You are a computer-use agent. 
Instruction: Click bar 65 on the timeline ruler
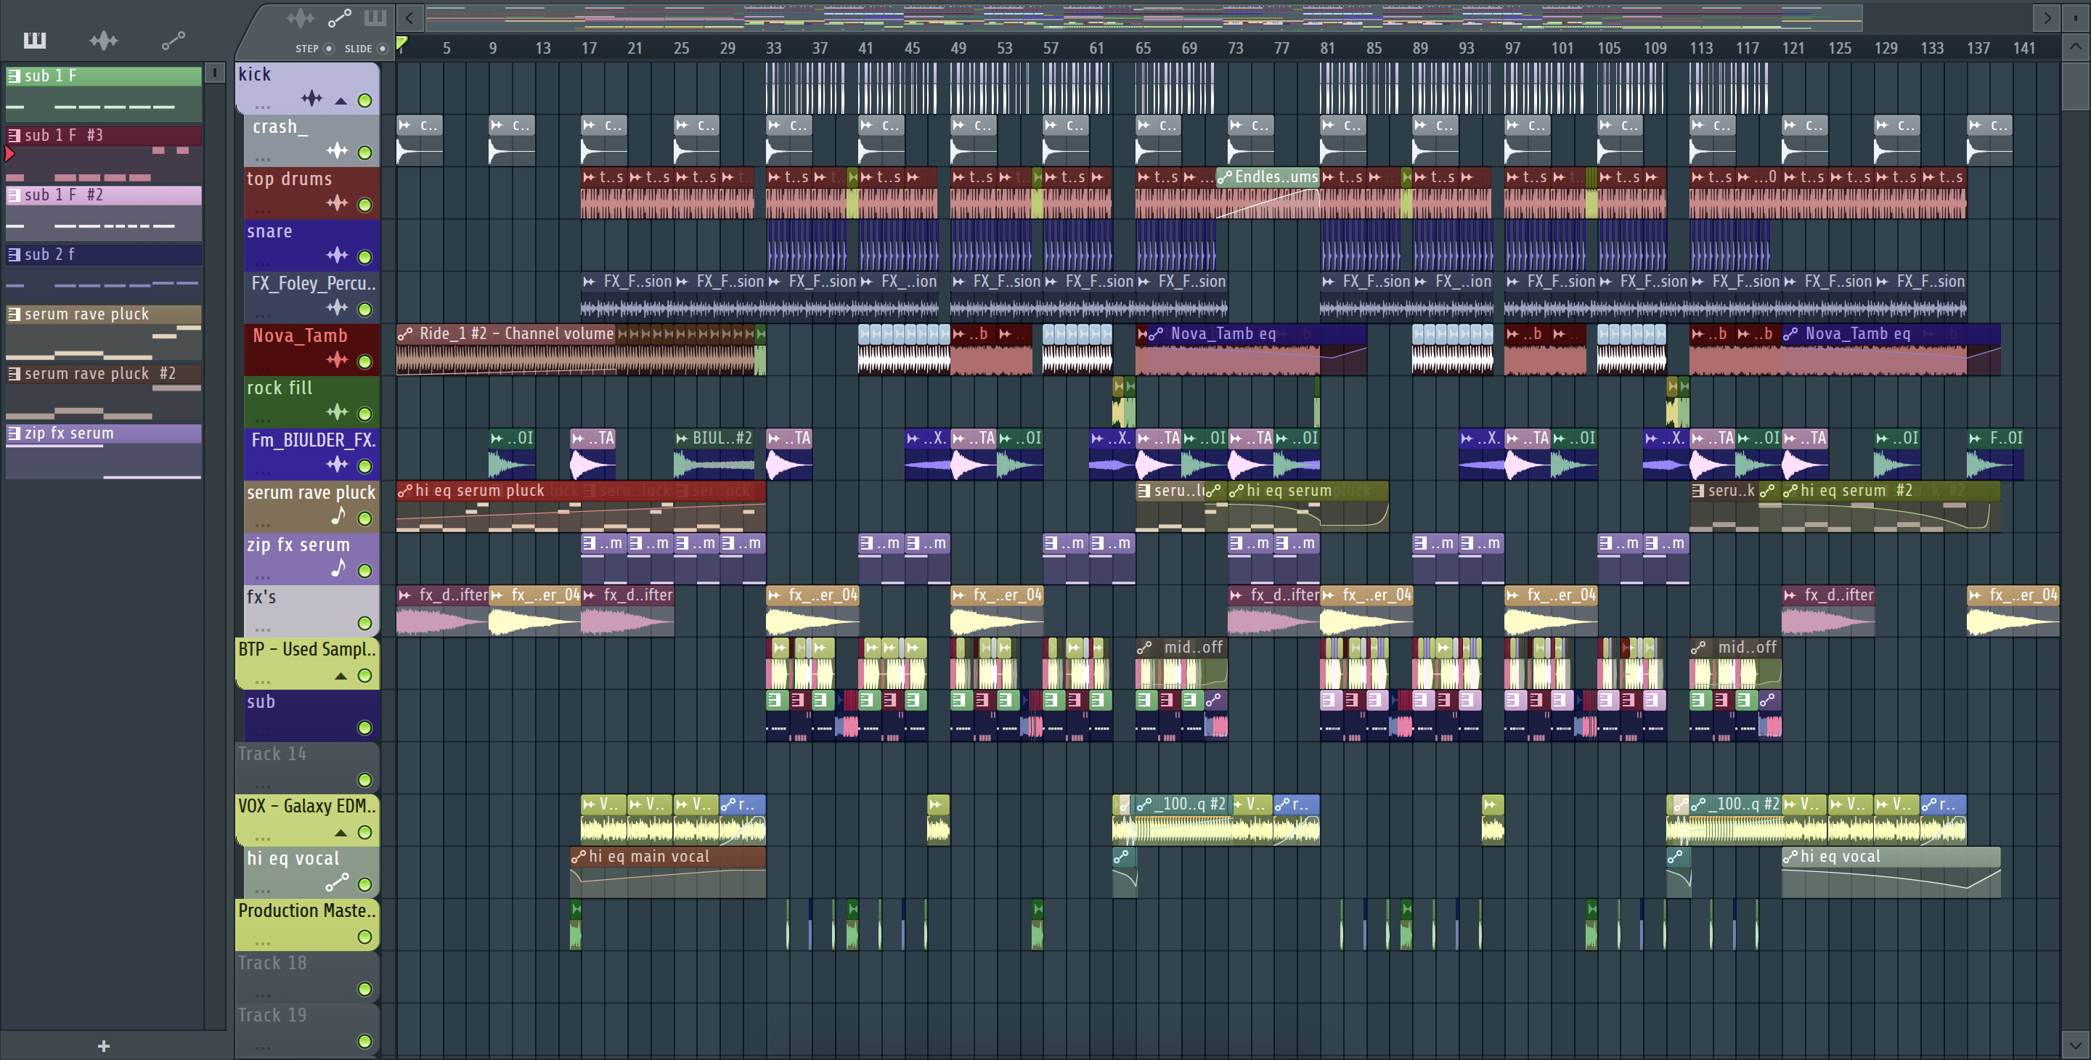point(1143,48)
